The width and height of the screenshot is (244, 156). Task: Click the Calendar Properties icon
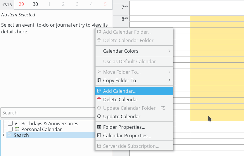[x=99, y=136]
